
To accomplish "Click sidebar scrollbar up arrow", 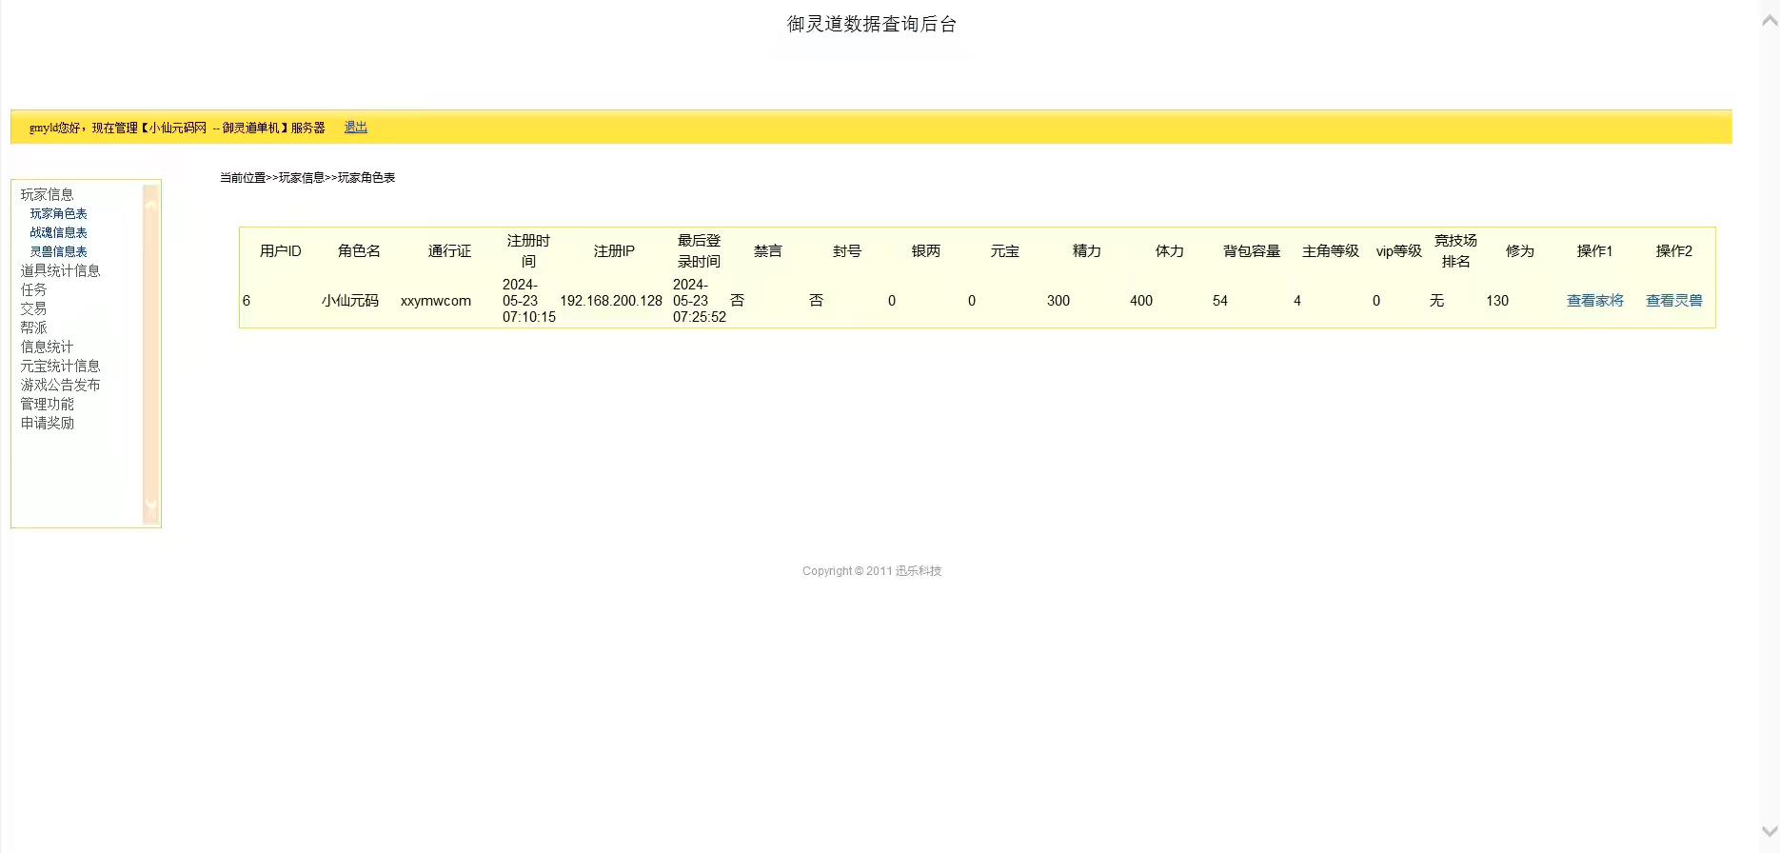I will tap(150, 204).
